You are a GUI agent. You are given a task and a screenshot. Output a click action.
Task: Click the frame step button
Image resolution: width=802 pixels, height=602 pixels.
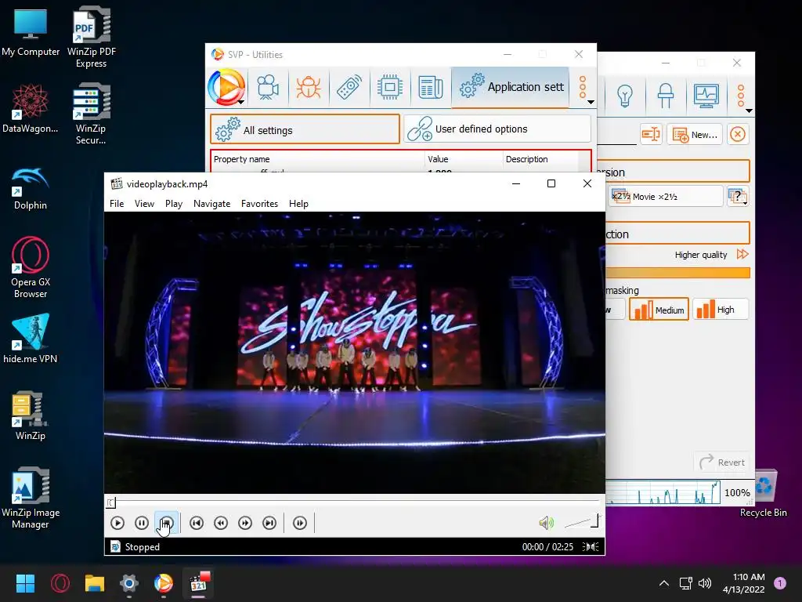[300, 523]
